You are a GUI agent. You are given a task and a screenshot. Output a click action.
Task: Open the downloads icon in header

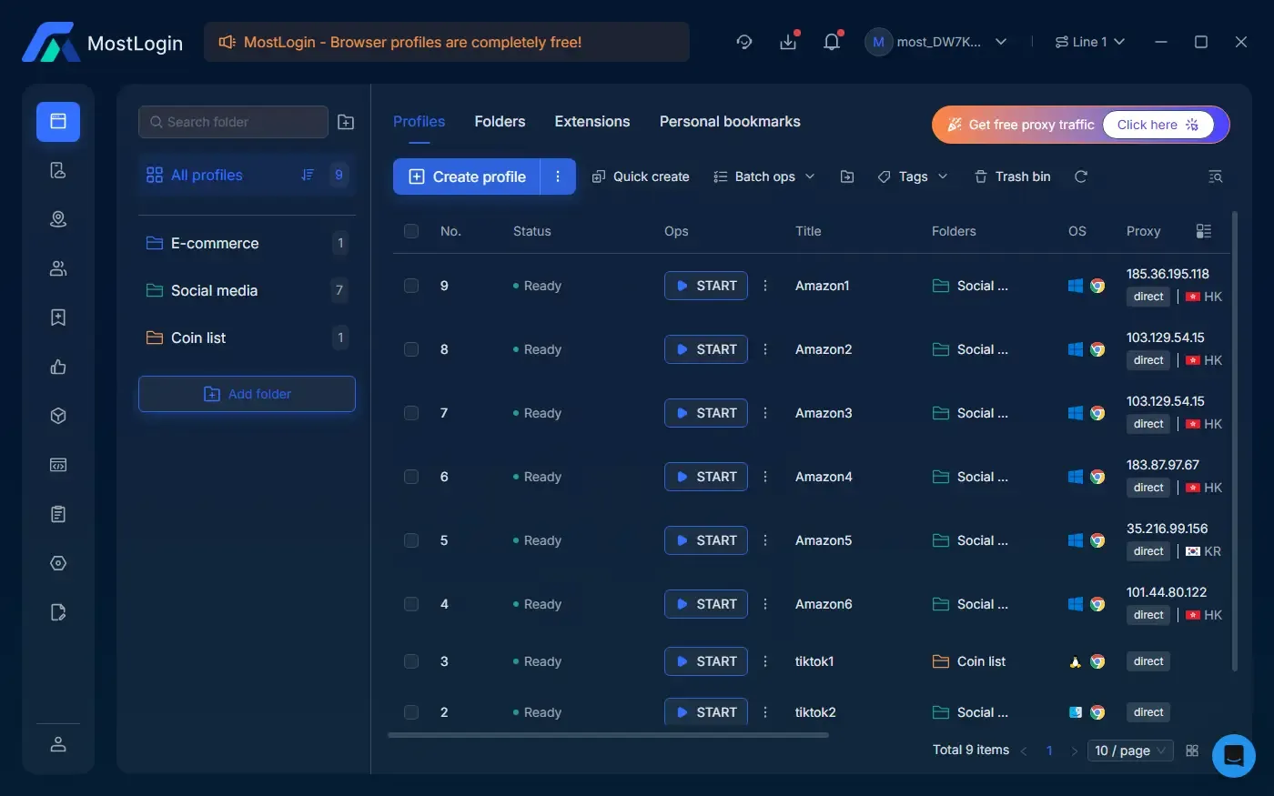click(788, 42)
